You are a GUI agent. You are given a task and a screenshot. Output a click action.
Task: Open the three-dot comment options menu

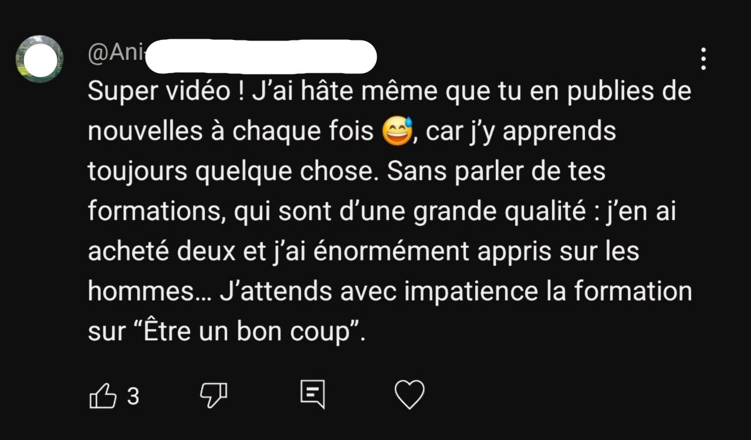pos(703,59)
